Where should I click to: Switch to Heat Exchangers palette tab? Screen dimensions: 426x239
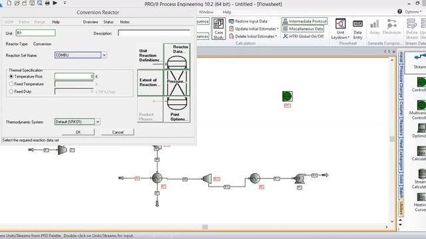click(x=401, y=154)
